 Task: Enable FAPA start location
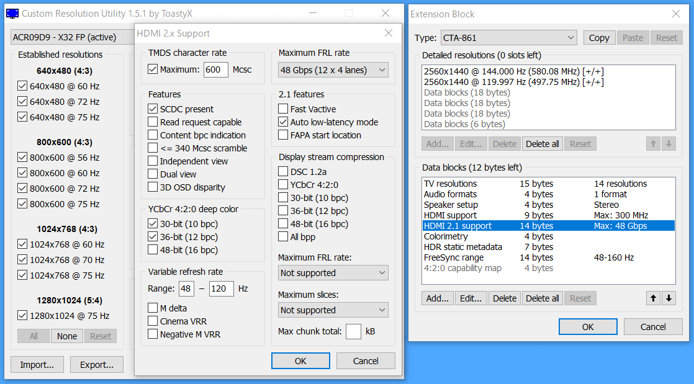coord(283,135)
